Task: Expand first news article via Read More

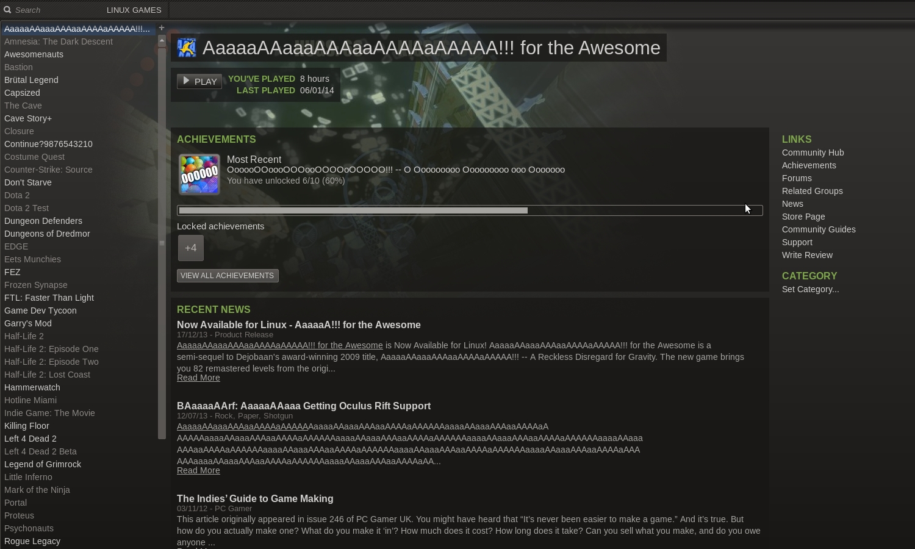Action: coord(198,378)
